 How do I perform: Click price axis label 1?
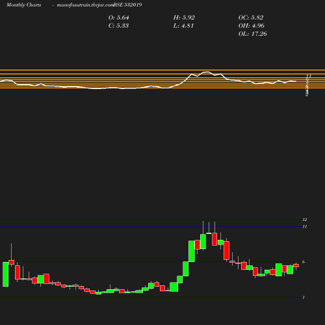[304, 298]
